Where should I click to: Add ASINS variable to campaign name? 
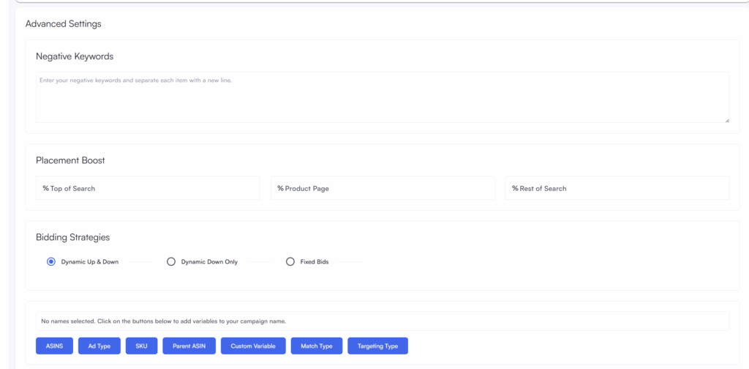pos(54,346)
